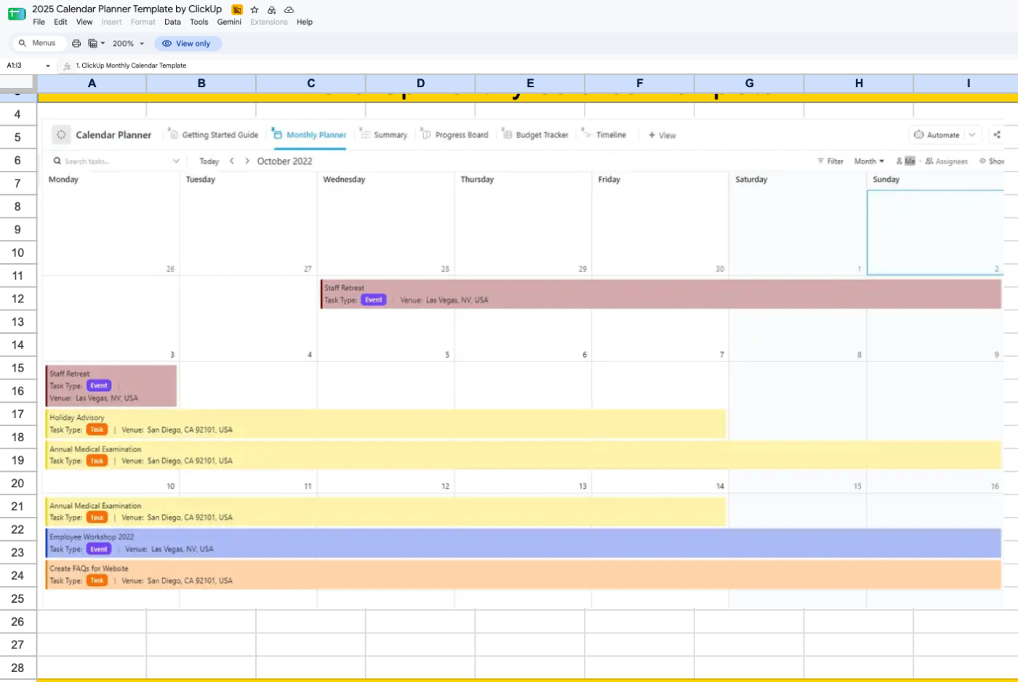Open the Month view dropdown
This screenshot has height=682, width=1018.
pos(869,161)
